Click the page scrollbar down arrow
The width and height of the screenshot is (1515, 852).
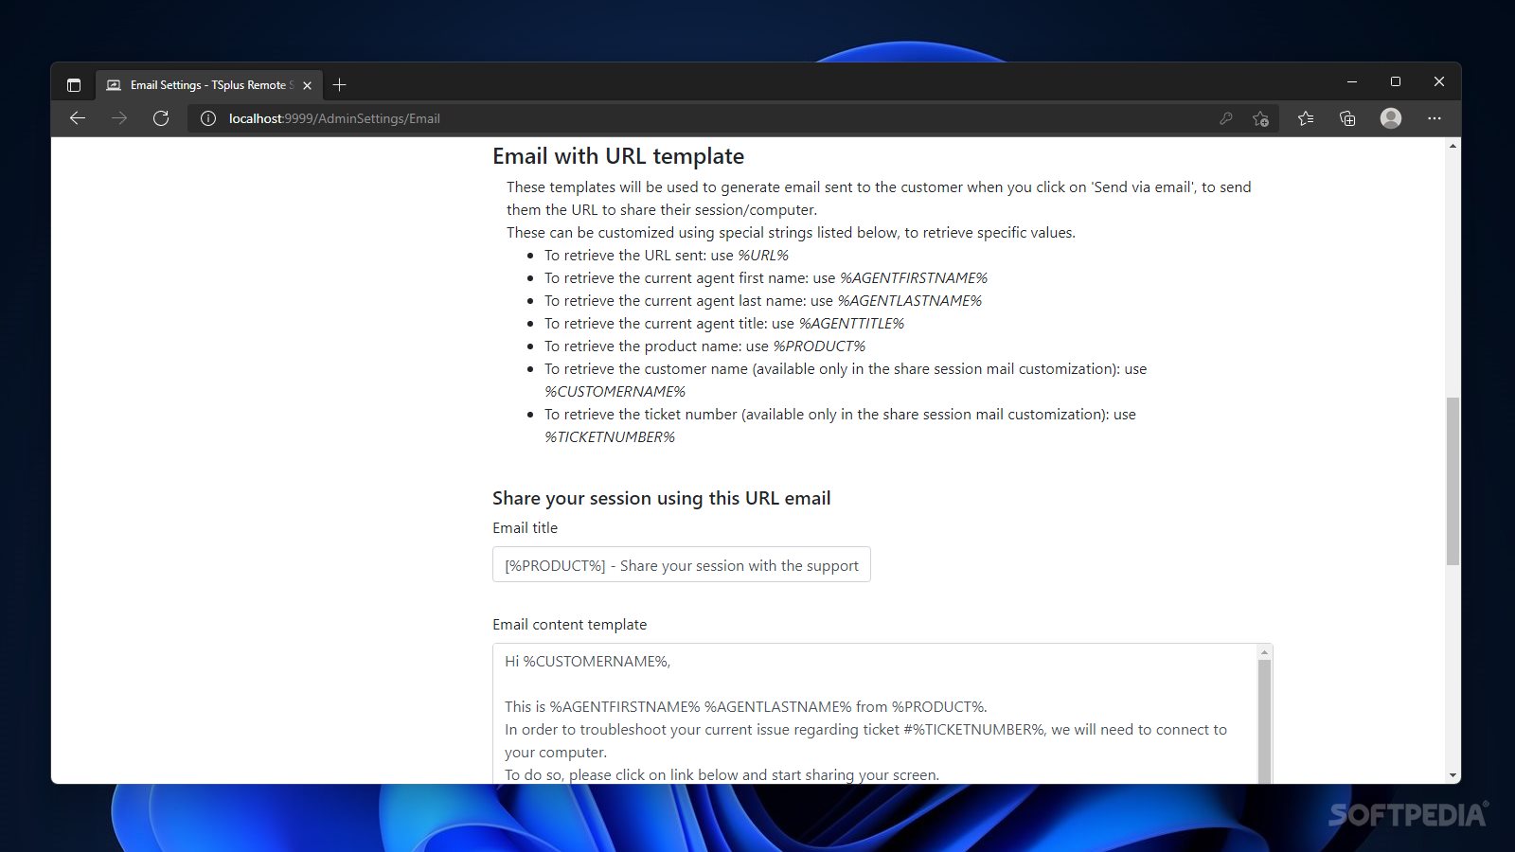(x=1453, y=775)
